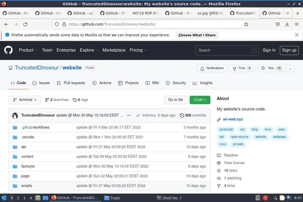Click the Save to Pocket icon
The height and width of the screenshot is (202, 303).
[x=278, y=24]
